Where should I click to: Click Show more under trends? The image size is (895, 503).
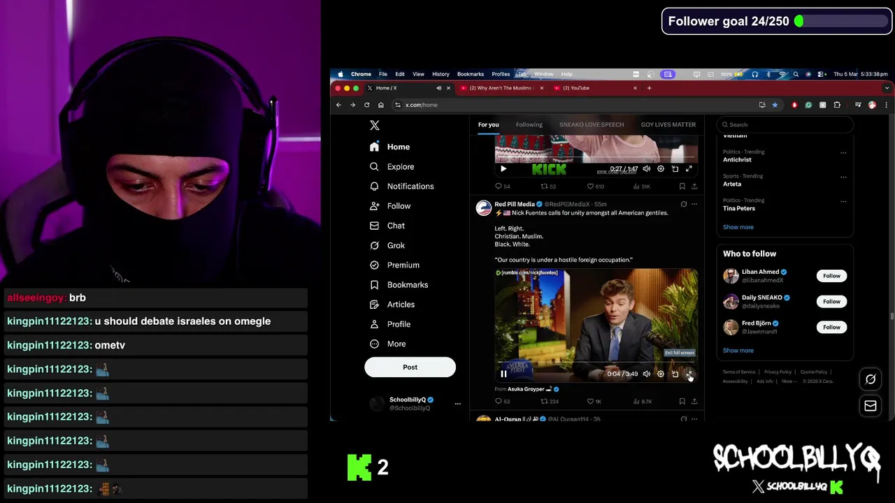point(738,227)
